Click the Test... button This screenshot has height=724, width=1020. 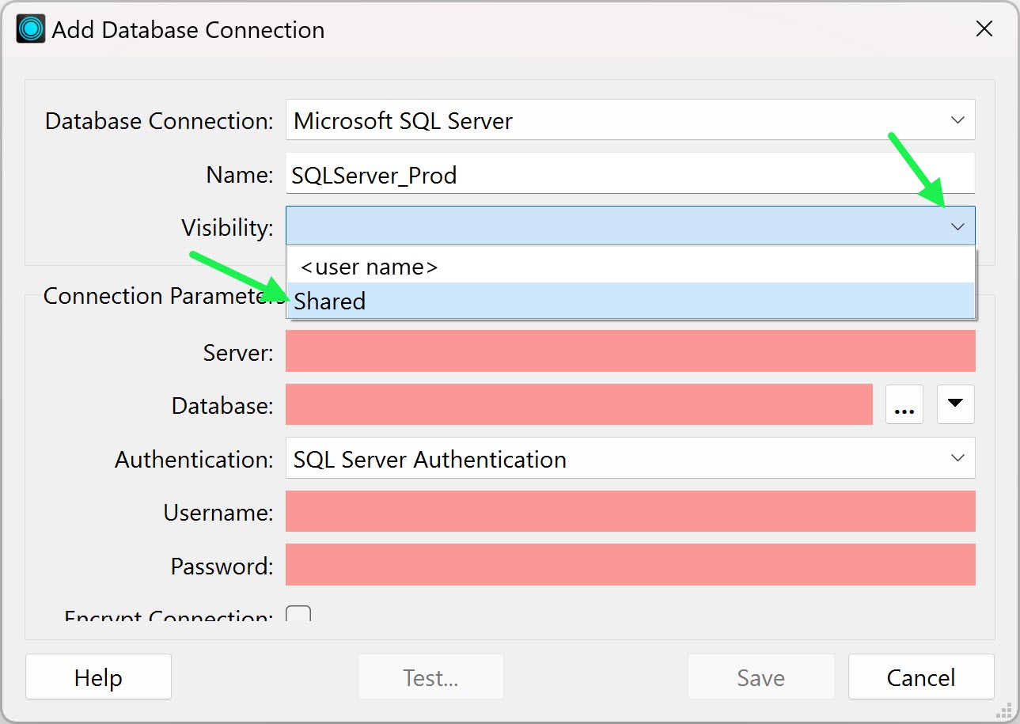point(430,677)
